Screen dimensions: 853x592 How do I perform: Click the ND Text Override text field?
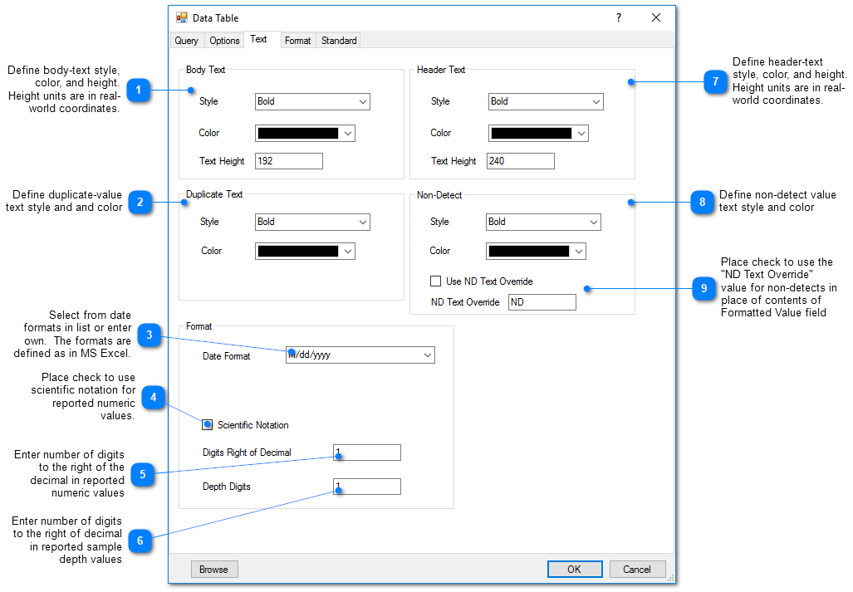tap(542, 301)
